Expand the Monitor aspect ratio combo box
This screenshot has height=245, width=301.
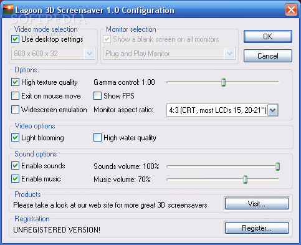[222, 110]
